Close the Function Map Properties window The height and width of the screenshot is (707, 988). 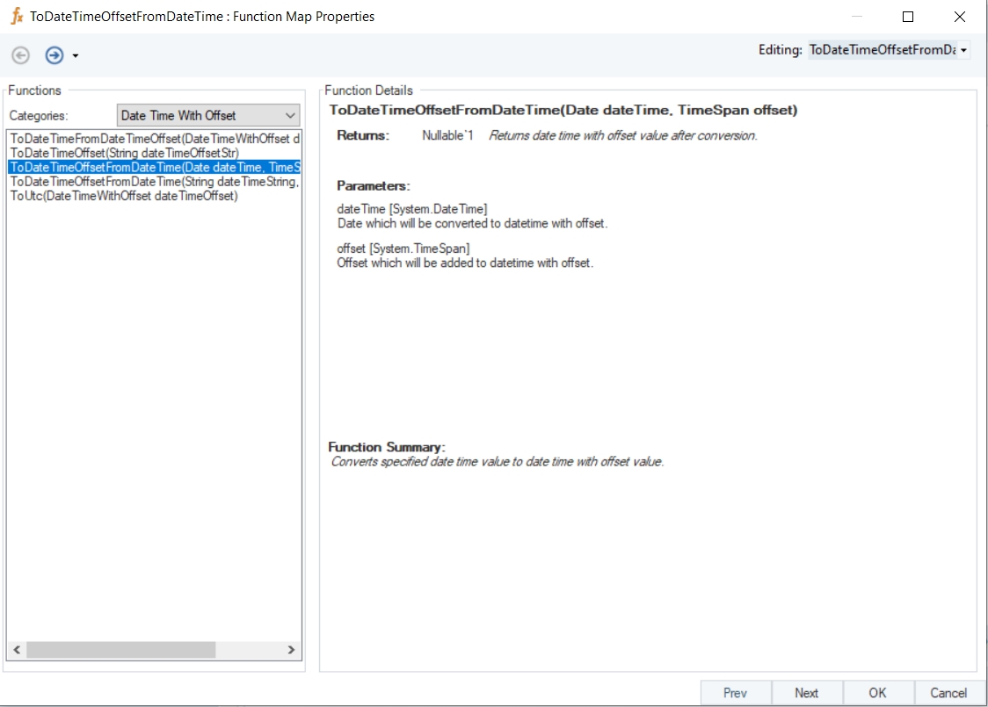pos(959,17)
